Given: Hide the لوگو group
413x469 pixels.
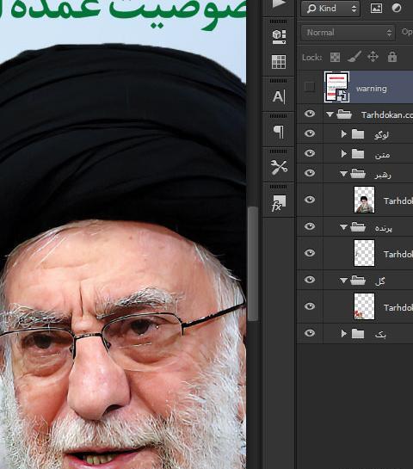Looking at the screenshot, I should click(310, 133).
